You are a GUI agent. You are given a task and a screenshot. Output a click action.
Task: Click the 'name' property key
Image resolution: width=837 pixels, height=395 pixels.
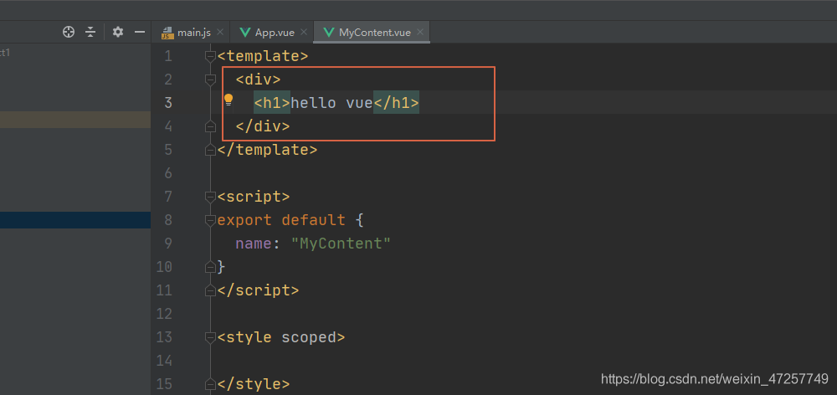coord(254,244)
